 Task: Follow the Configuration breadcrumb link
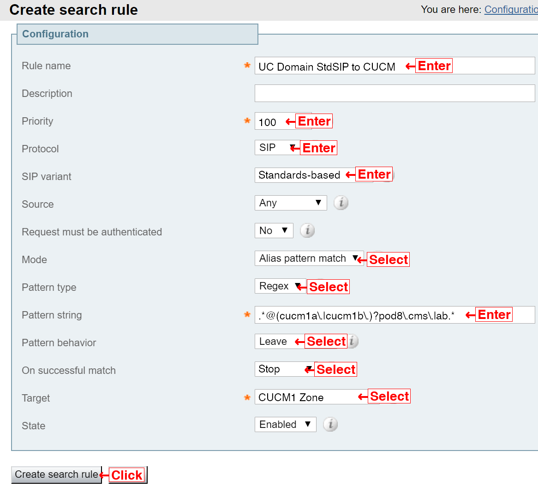[511, 10]
